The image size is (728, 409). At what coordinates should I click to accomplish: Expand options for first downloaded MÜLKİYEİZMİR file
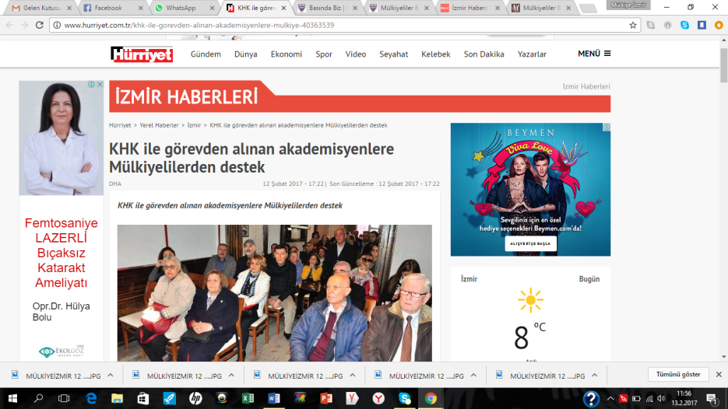[x=110, y=375]
